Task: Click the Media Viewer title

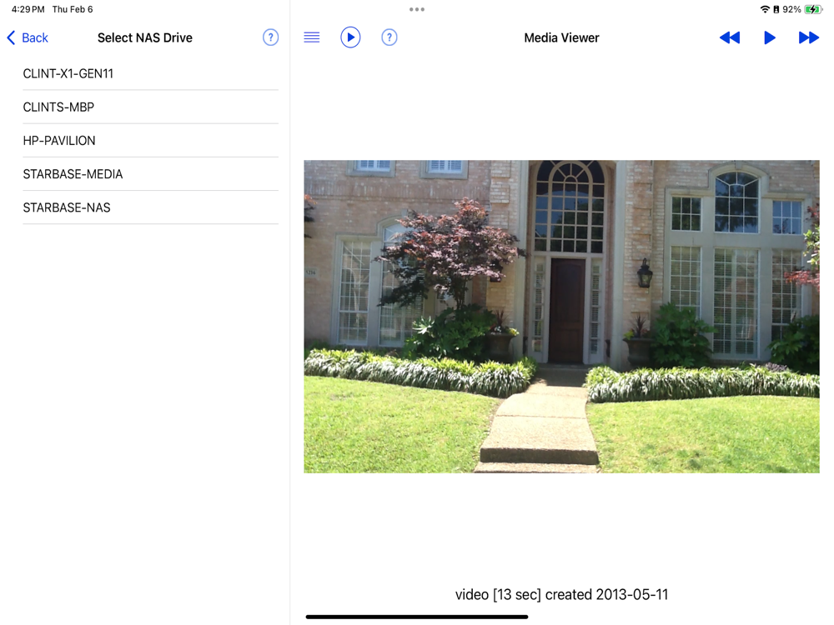Action: pyautogui.click(x=561, y=37)
